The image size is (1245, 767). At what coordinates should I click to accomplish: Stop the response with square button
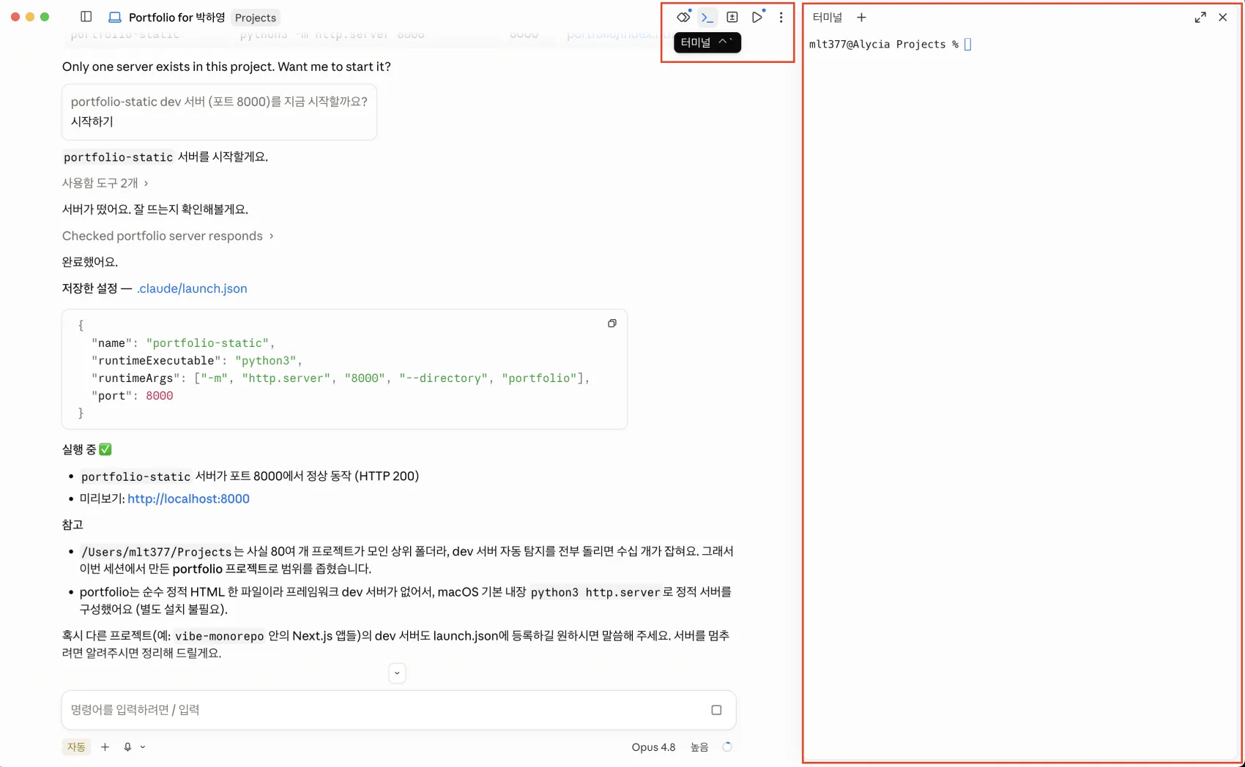[x=716, y=710]
